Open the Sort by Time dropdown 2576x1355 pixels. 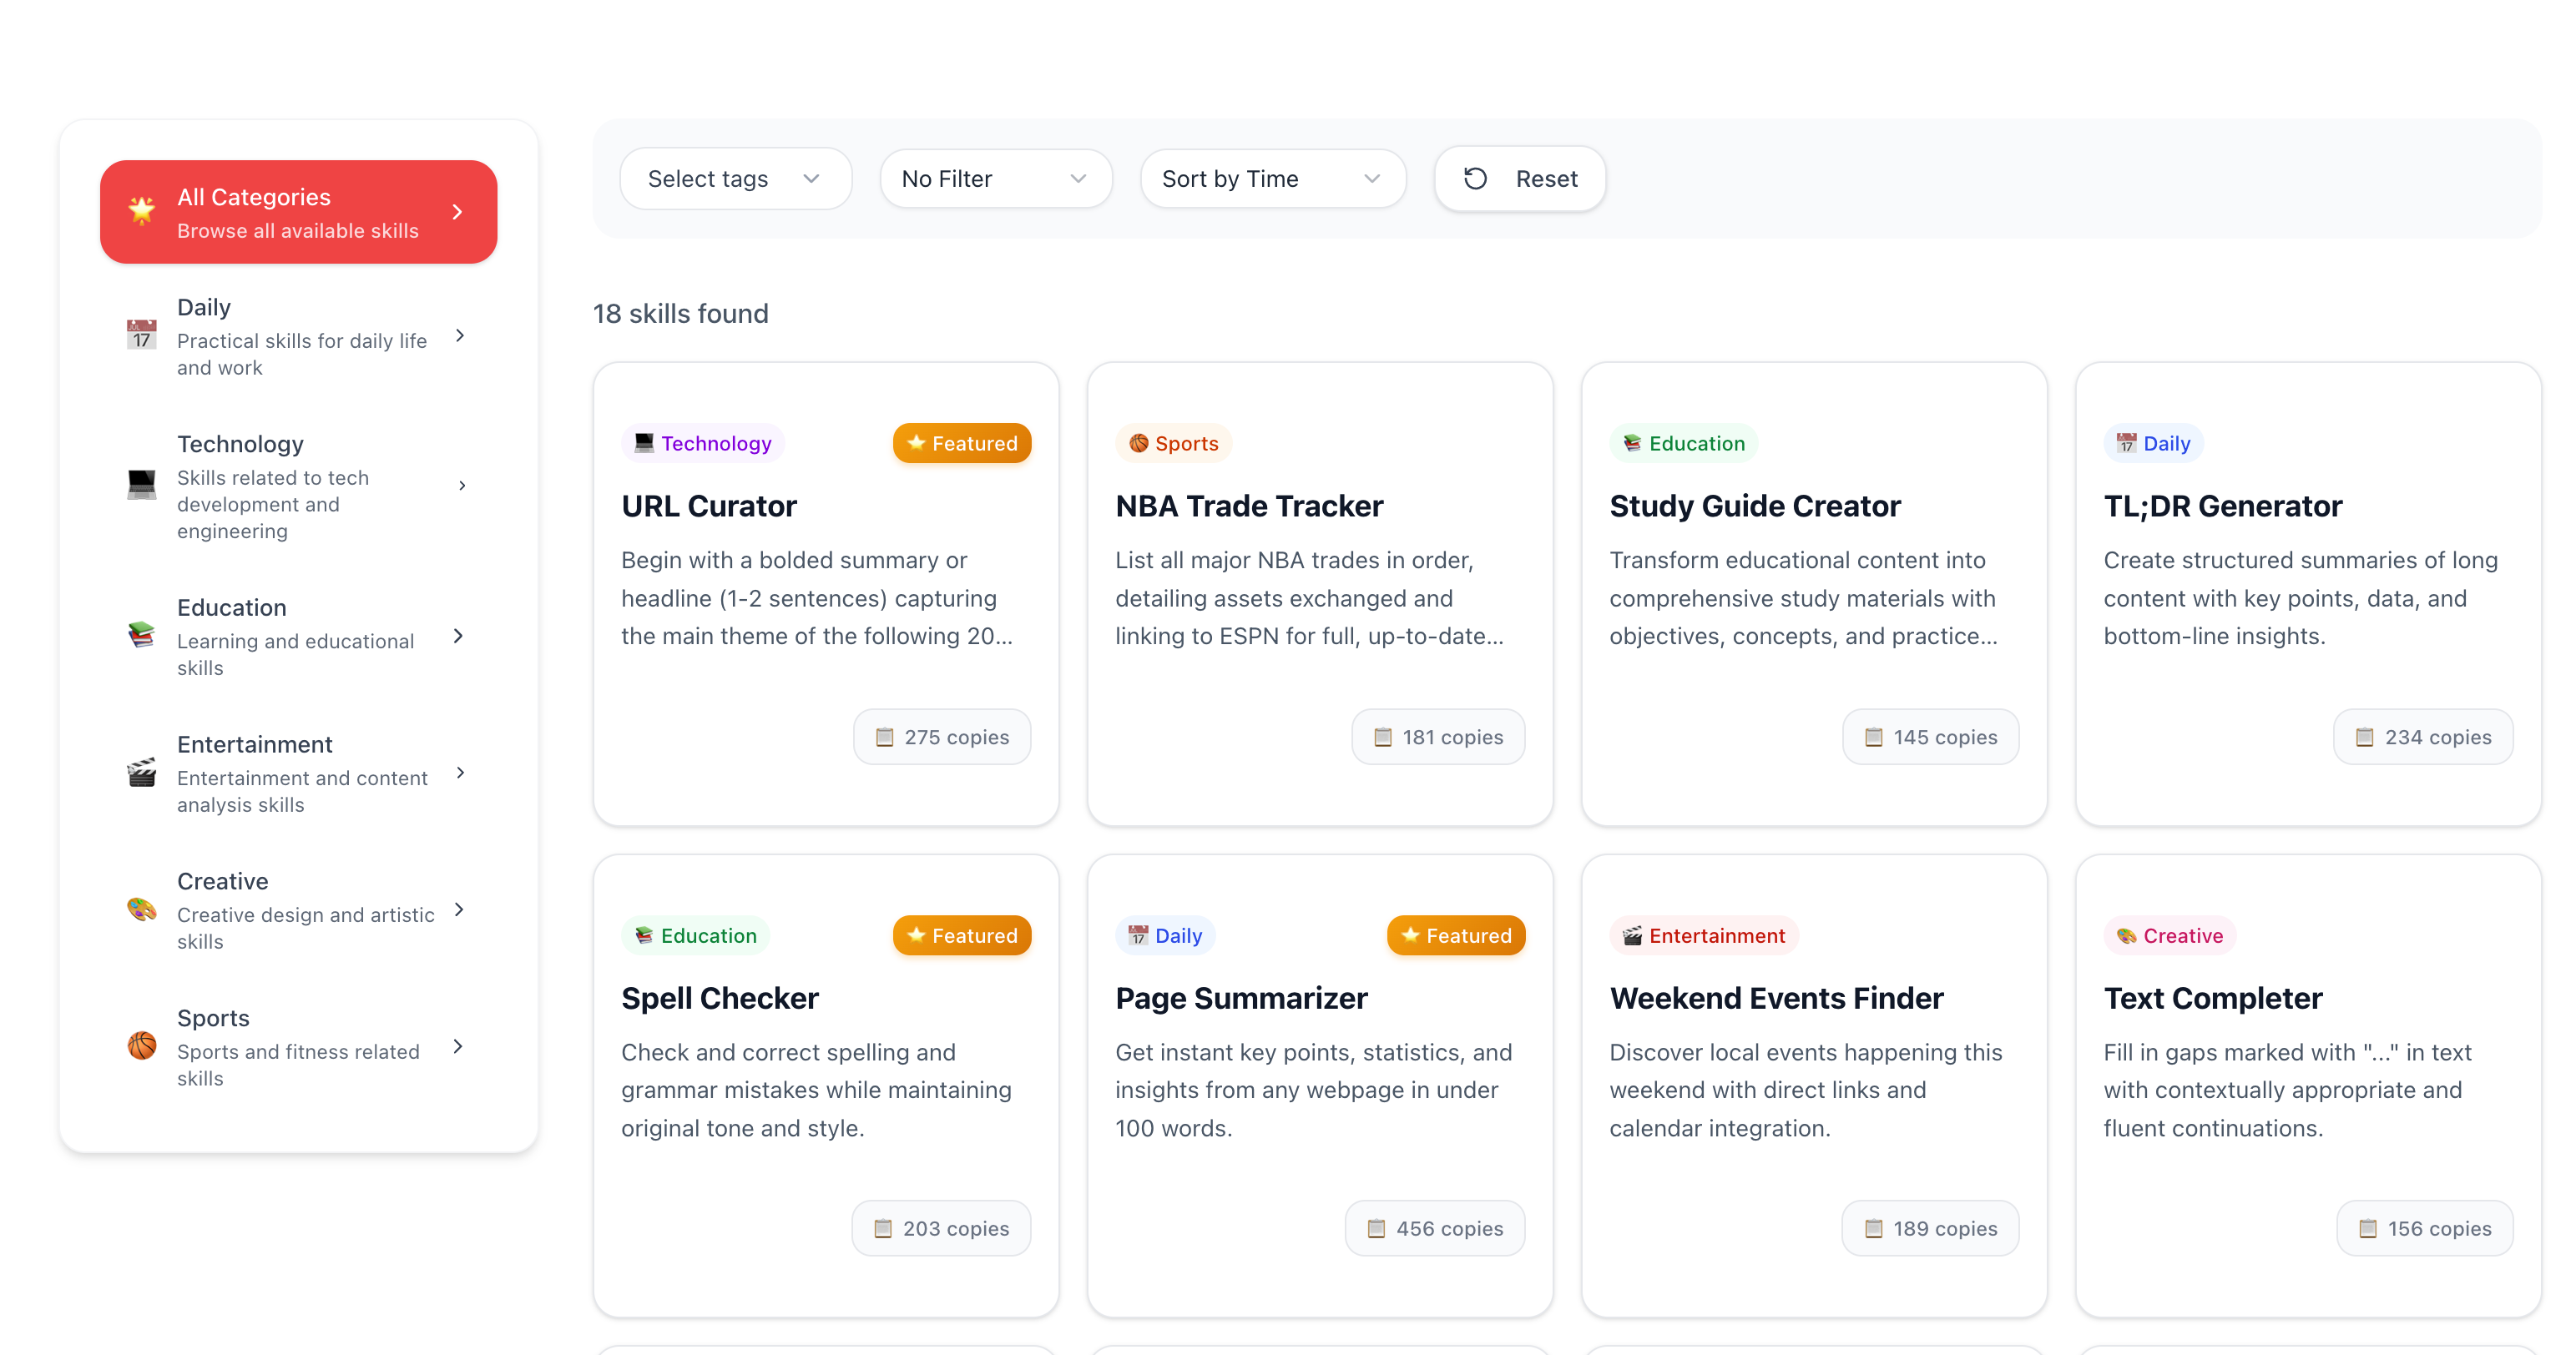[x=1272, y=179]
